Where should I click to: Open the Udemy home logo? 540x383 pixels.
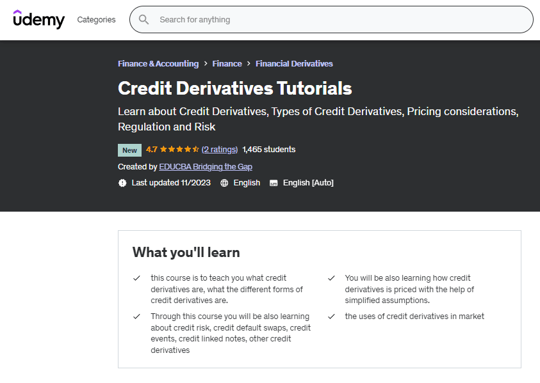point(38,19)
